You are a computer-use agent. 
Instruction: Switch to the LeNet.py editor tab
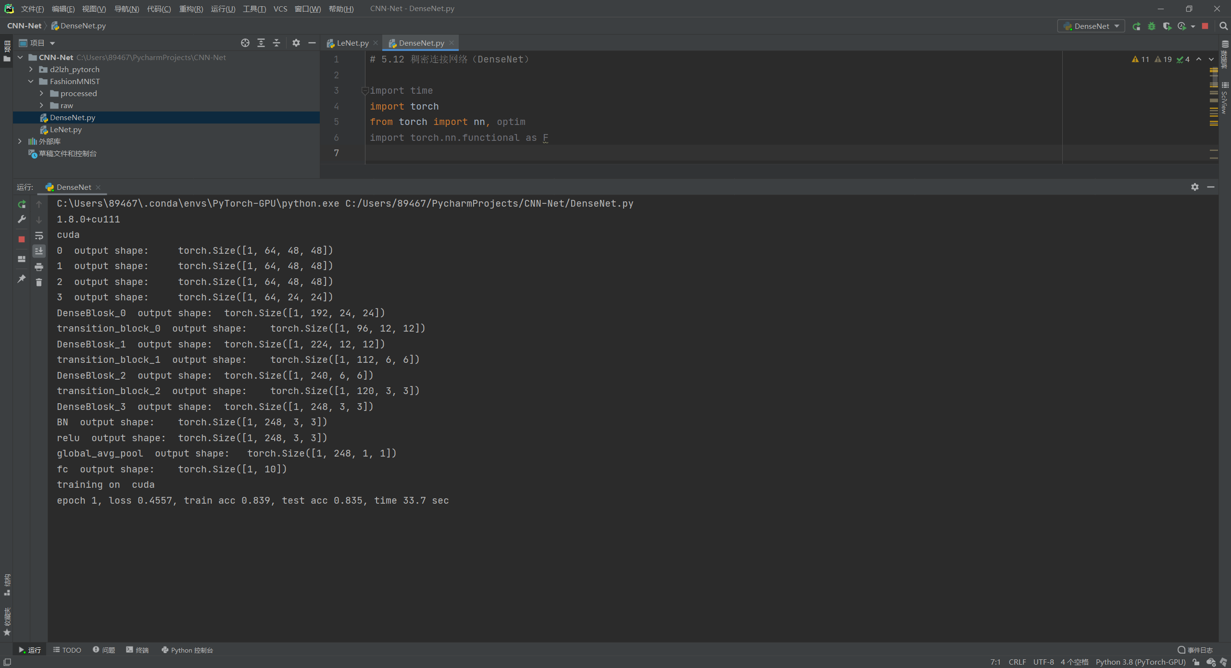352,43
